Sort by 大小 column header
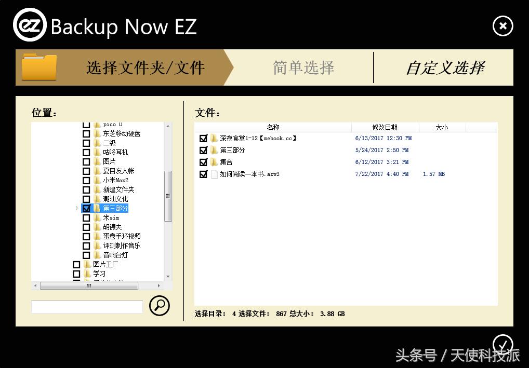The width and height of the screenshot is (529, 368). 442,127
